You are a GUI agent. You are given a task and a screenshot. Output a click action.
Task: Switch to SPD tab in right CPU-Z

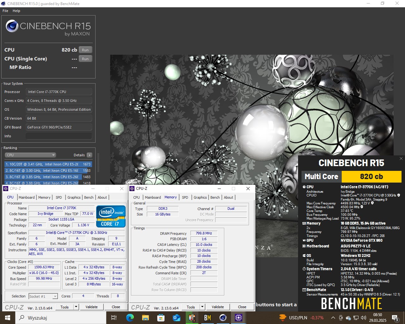point(185,197)
